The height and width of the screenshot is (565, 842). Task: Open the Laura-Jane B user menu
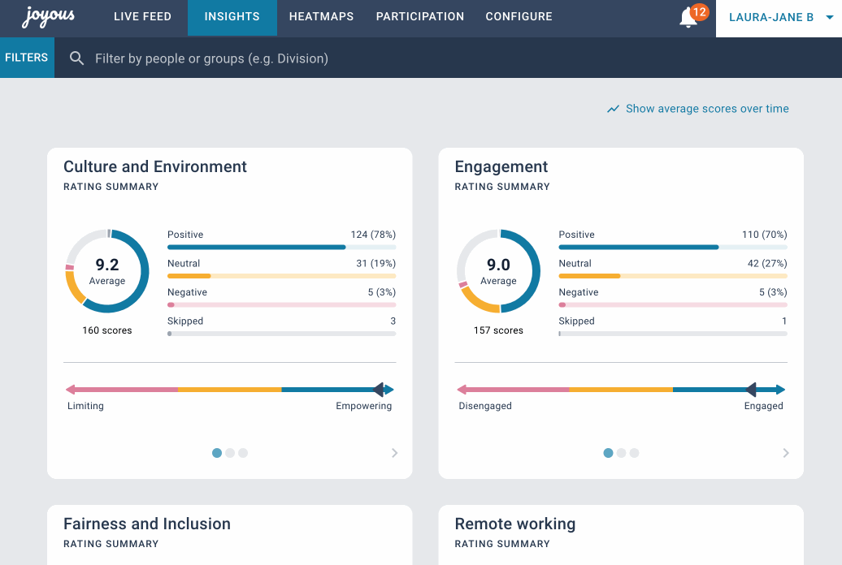click(779, 18)
